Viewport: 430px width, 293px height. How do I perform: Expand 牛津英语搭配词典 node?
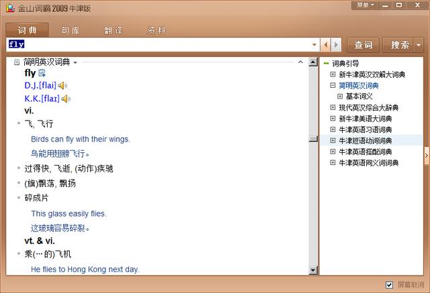[x=333, y=152]
